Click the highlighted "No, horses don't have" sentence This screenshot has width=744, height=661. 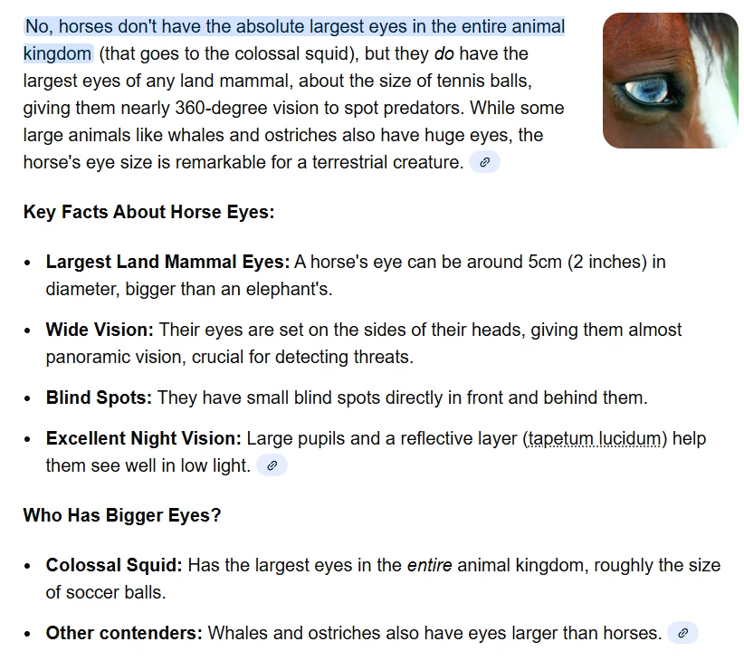click(294, 40)
